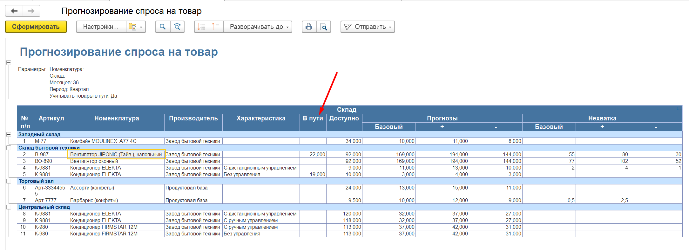Screen dimensions: 689x250
Task: Collapse the Склад бытовой техники group
Action: tap(9, 148)
